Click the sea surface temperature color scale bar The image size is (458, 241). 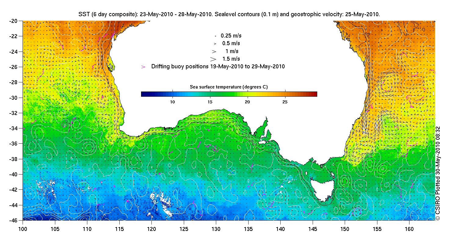[x=229, y=94]
